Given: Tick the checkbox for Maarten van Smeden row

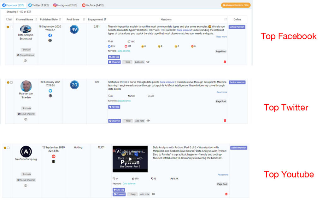Looking at the screenshot, I should 11,82.
